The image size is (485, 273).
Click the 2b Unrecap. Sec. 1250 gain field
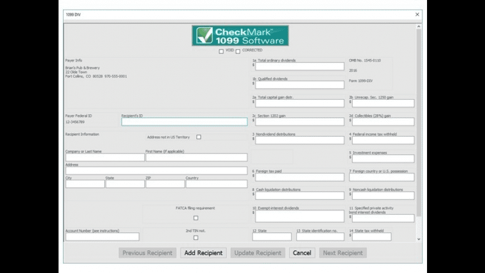[383, 103]
